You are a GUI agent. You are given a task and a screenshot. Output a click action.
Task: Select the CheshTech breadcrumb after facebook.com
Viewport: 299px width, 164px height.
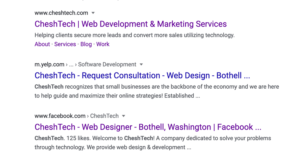click(104, 116)
